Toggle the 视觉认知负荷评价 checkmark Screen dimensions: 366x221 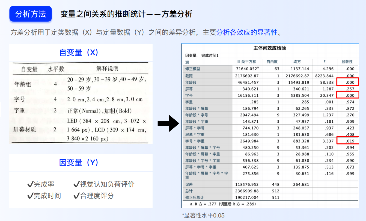(x=76, y=184)
